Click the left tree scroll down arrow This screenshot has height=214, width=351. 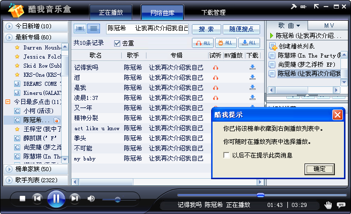click(65, 159)
